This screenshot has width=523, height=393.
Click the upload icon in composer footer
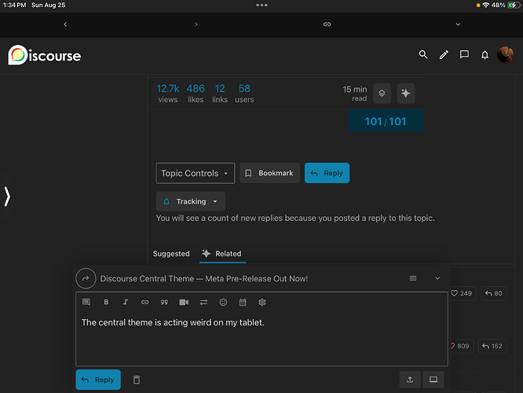click(x=410, y=380)
